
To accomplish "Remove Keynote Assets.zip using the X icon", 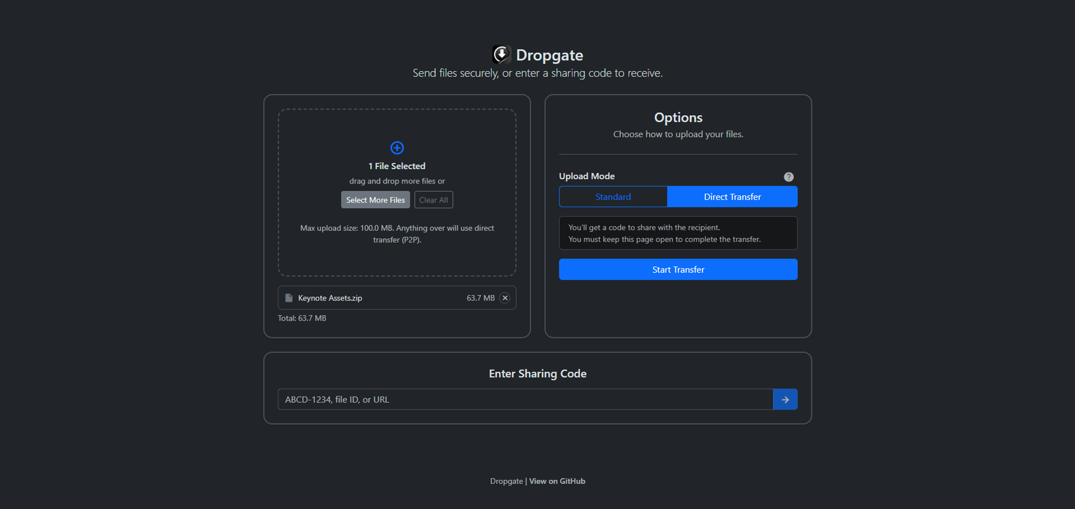I will click(504, 298).
